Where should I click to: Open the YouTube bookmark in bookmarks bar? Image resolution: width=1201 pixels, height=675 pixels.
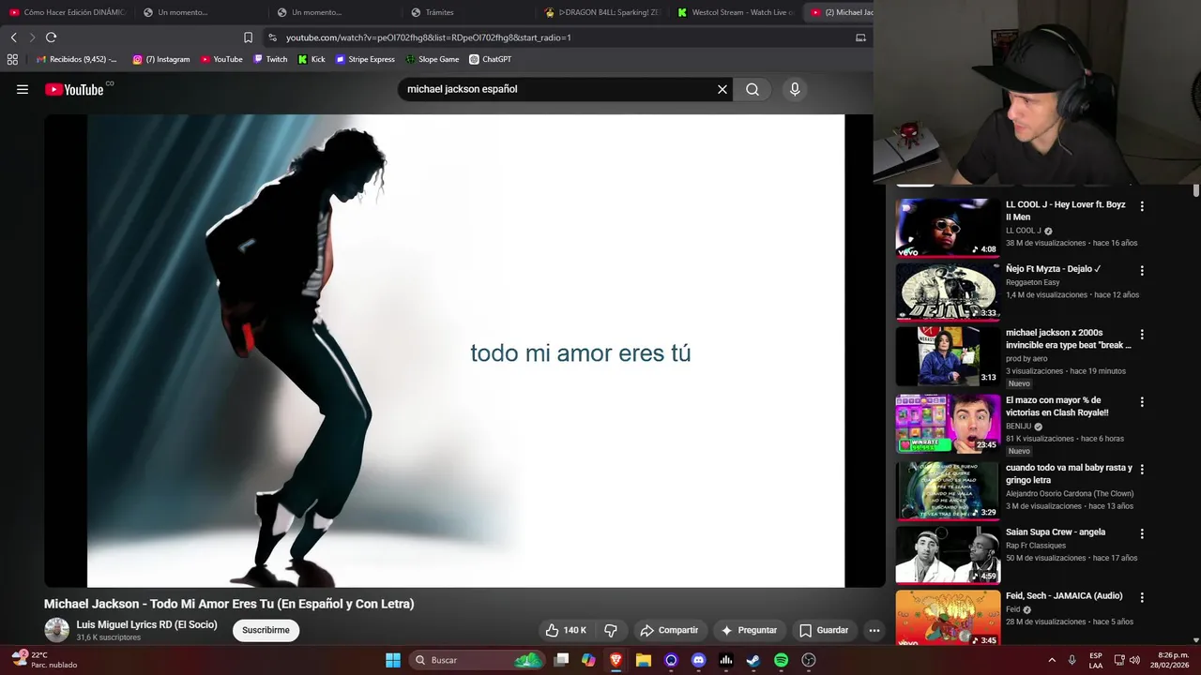[221, 59]
